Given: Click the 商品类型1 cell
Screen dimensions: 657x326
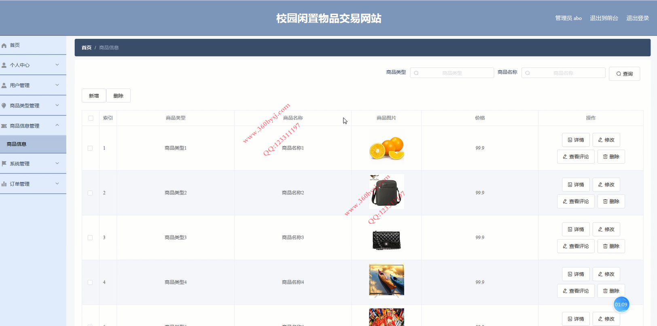Looking at the screenshot, I should (x=176, y=148).
